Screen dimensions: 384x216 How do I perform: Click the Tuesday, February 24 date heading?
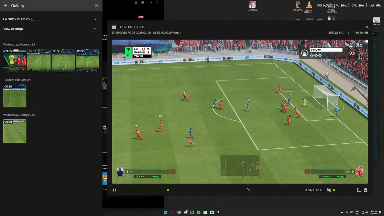[x=17, y=80]
